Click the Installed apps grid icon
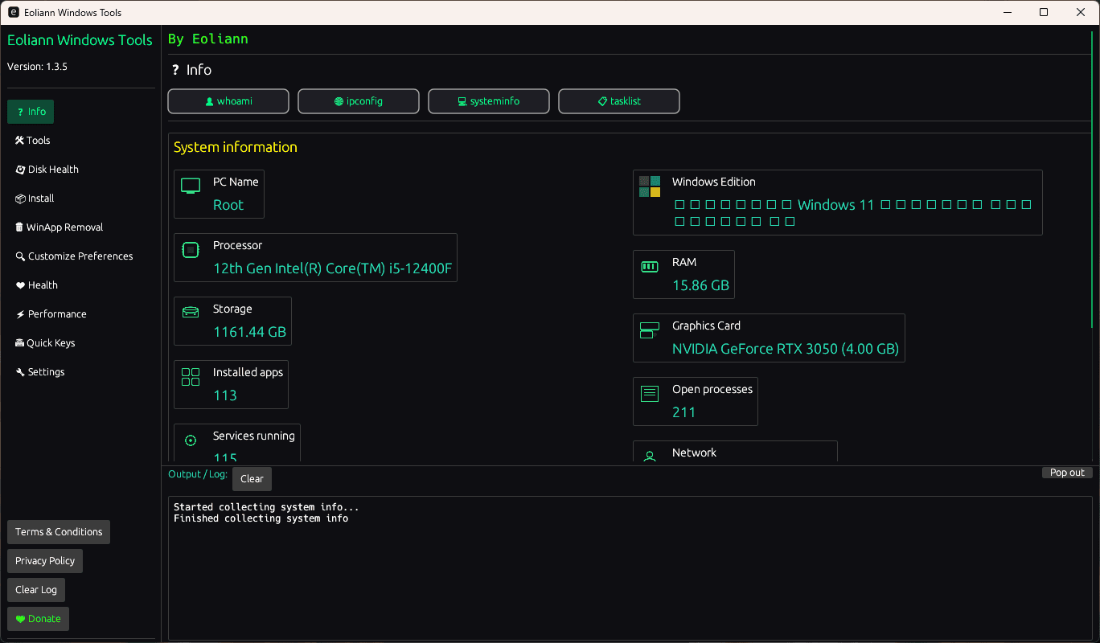The width and height of the screenshot is (1100, 643). [x=191, y=377]
